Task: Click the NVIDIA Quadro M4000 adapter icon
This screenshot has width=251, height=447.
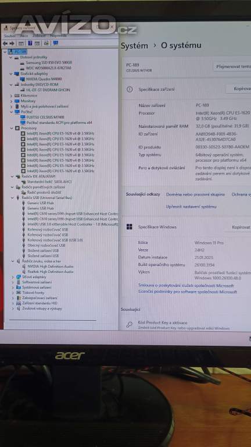Action: [23, 79]
